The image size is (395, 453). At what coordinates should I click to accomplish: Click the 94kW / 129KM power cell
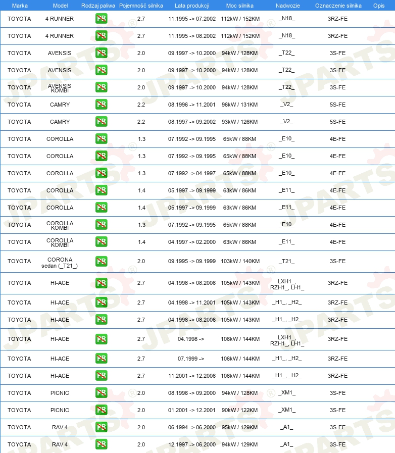click(x=239, y=444)
